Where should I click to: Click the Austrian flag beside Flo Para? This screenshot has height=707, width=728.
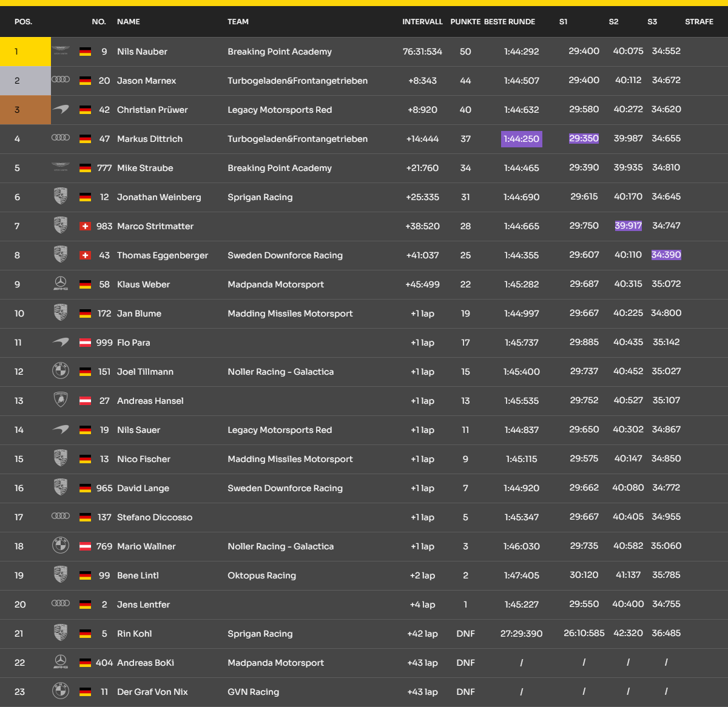tap(86, 343)
